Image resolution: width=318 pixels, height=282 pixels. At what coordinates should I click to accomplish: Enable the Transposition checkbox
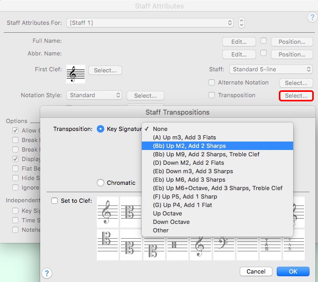tap(212, 96)
